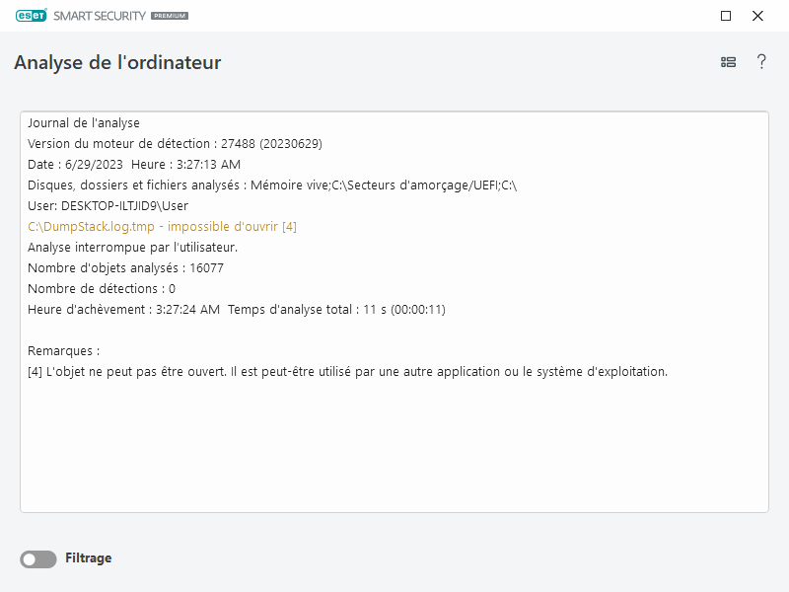Click the "Heure d'achèvement" log line
Viewport: 789px width, 592px height.
coord(237,310)
